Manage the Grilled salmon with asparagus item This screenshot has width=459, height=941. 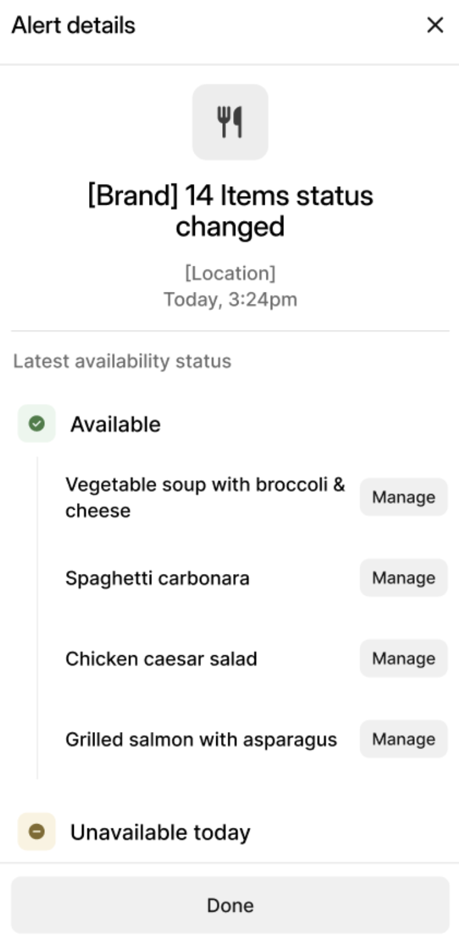click(403, 739)
